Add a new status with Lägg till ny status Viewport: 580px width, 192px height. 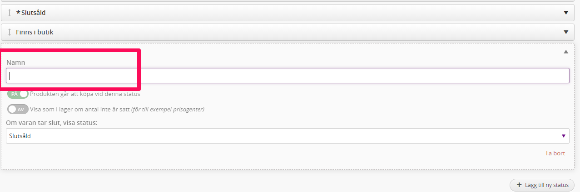(x=542, y=185)
